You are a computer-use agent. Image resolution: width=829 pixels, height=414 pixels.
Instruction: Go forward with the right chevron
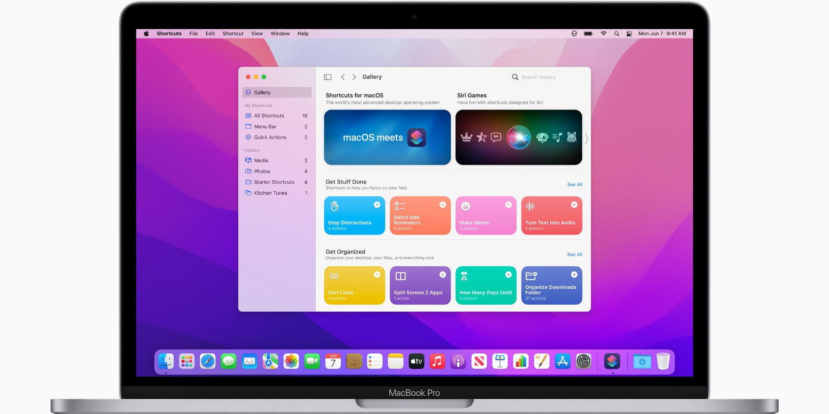point(354,77)
